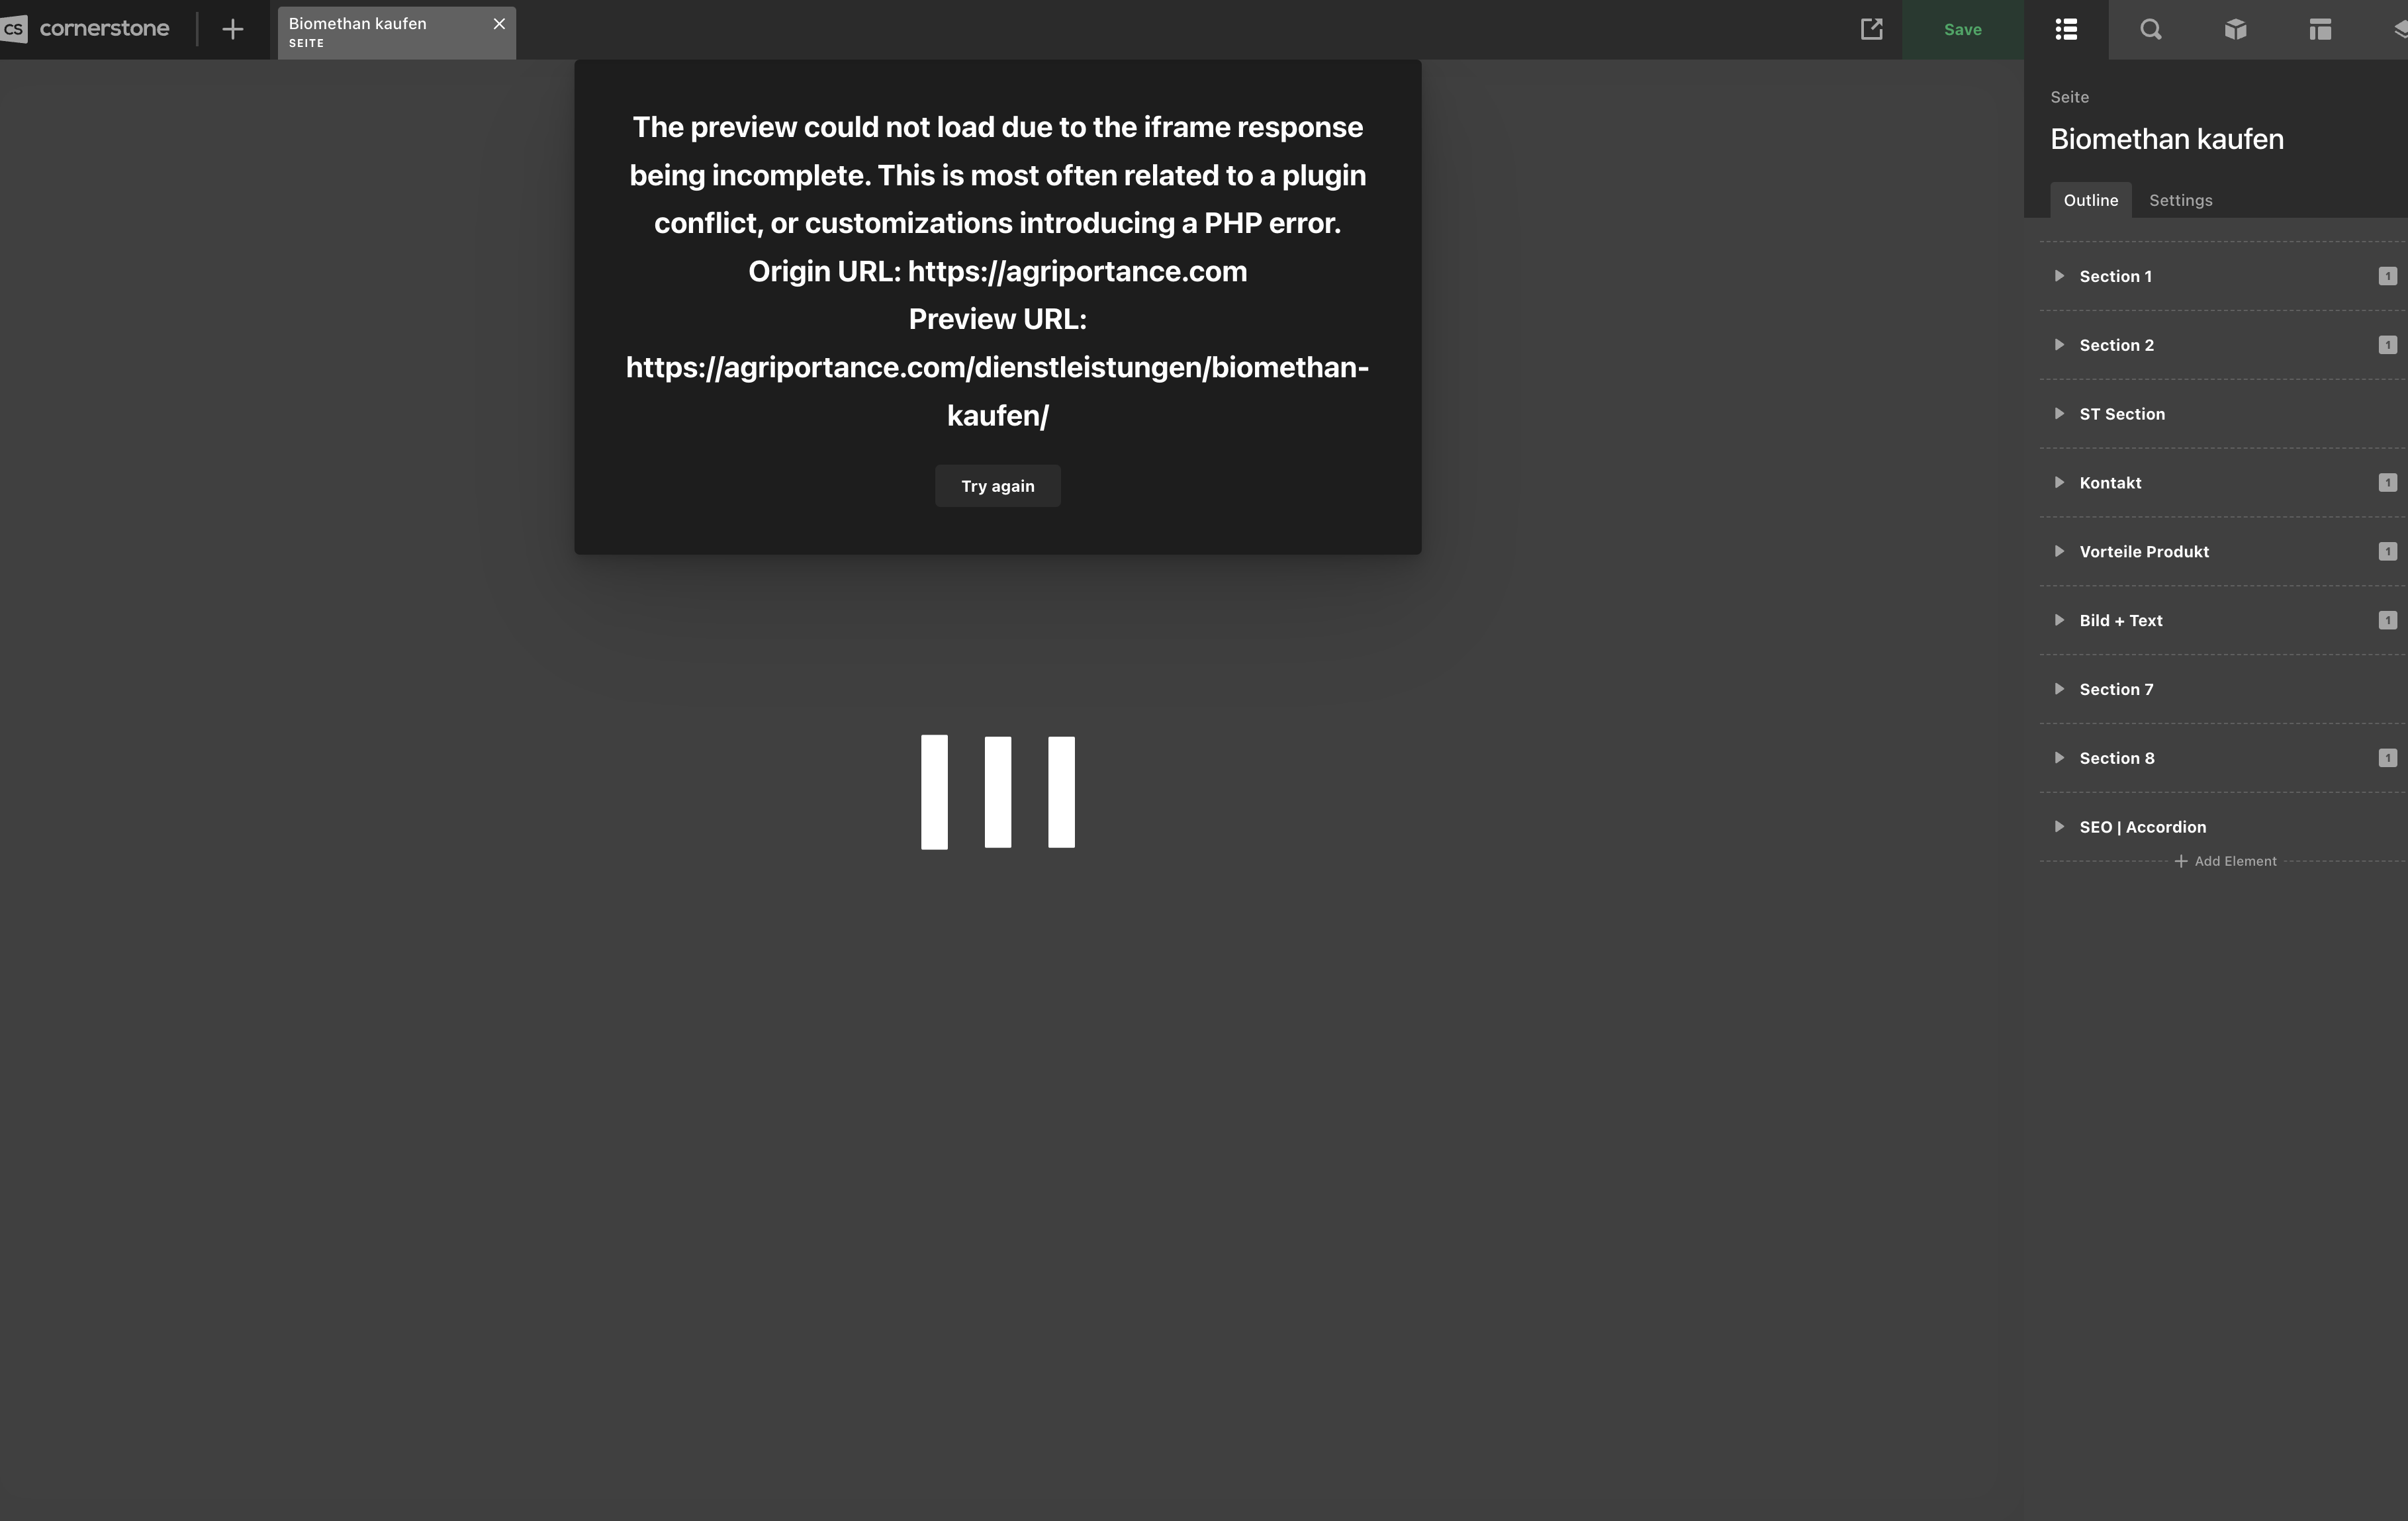Select the Outline tab
2408x1521 pixels.
pyautogui.click(x=2090, y=200)
